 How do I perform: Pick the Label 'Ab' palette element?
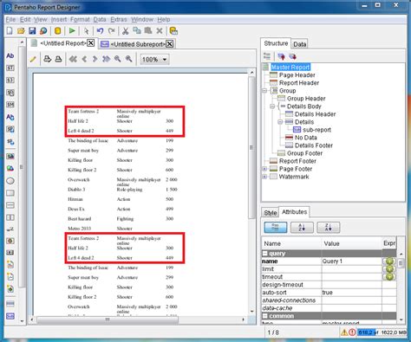[10, 55]
